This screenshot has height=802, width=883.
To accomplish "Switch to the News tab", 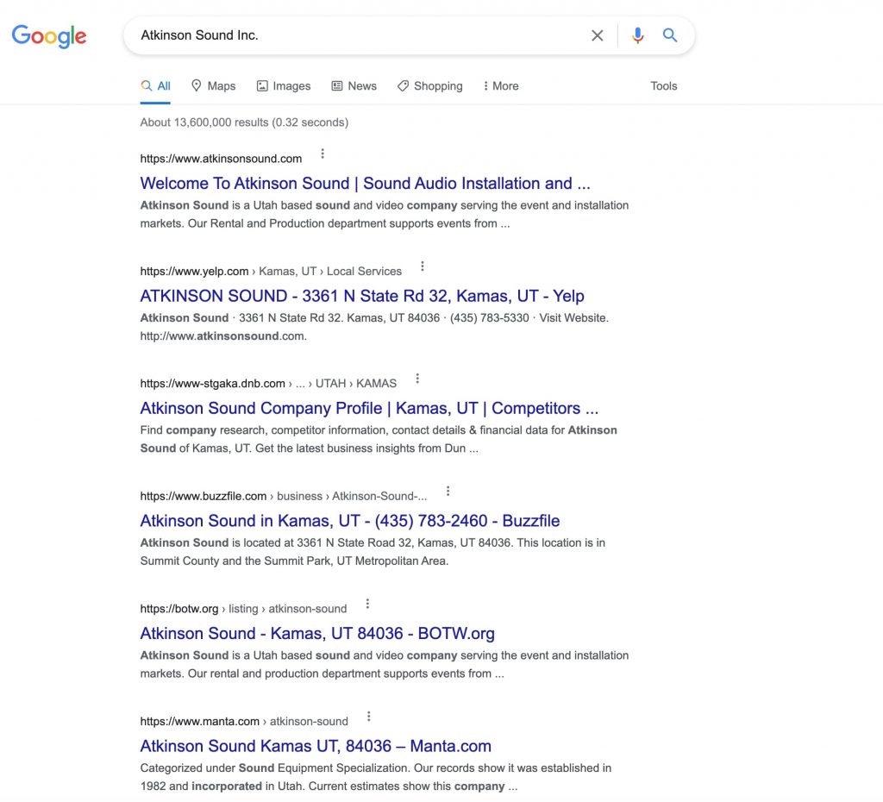I will 354,86.
